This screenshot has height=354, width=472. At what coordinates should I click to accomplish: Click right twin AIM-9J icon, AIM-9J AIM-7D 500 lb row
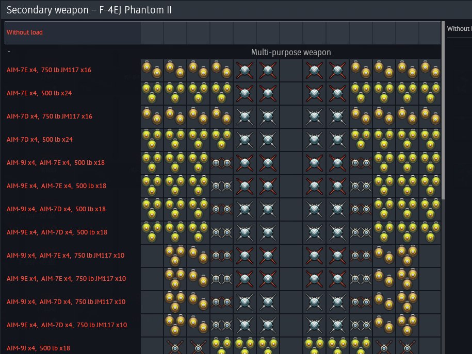(361, 209)
